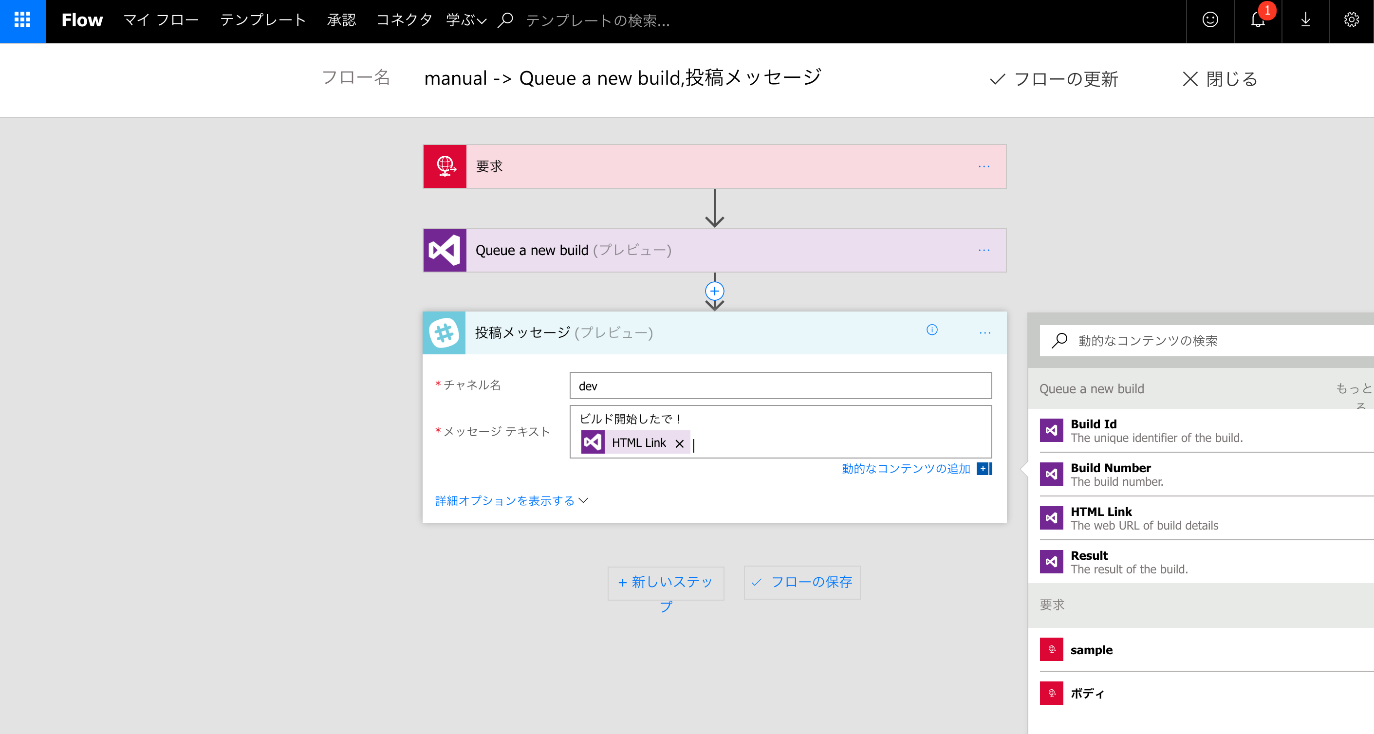Click the HTML Link item icon in panel
This screenshot has width=1374, height=734.
coord(1051,517)
